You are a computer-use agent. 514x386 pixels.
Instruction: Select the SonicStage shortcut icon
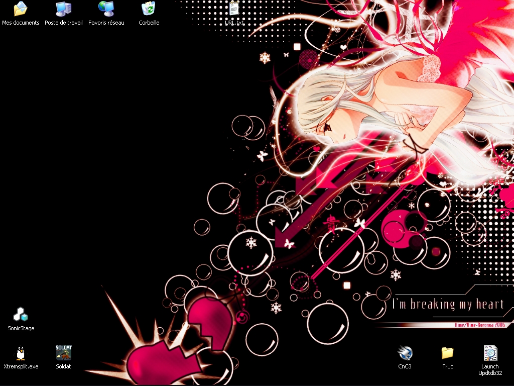click(x=21, y=315)
